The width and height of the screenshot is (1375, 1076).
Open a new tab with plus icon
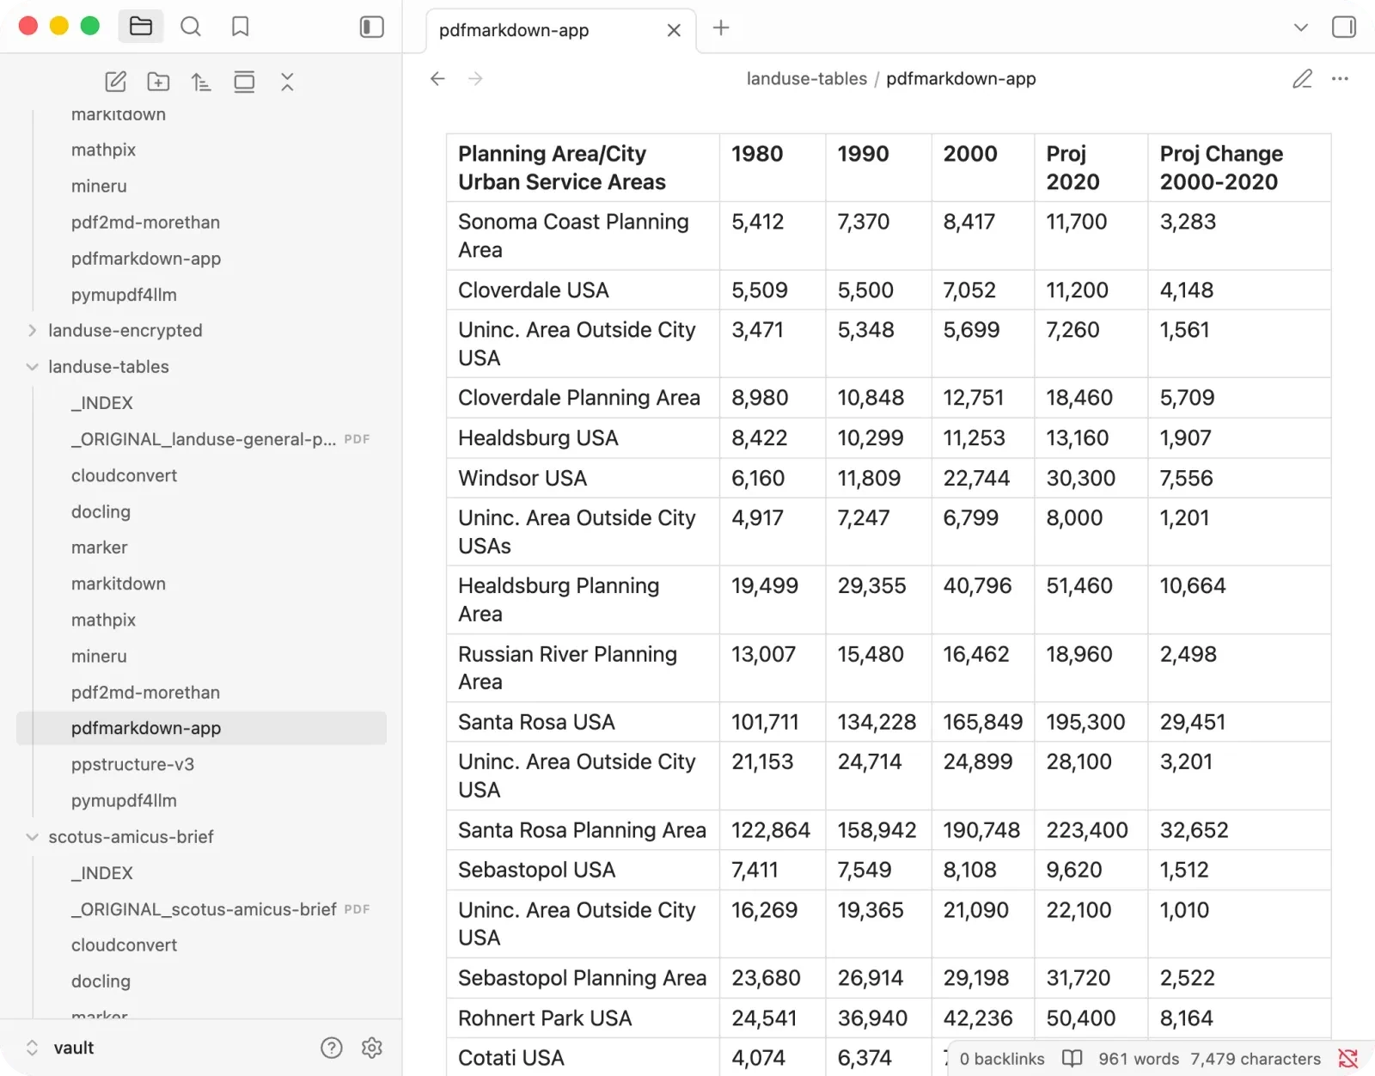721,28
